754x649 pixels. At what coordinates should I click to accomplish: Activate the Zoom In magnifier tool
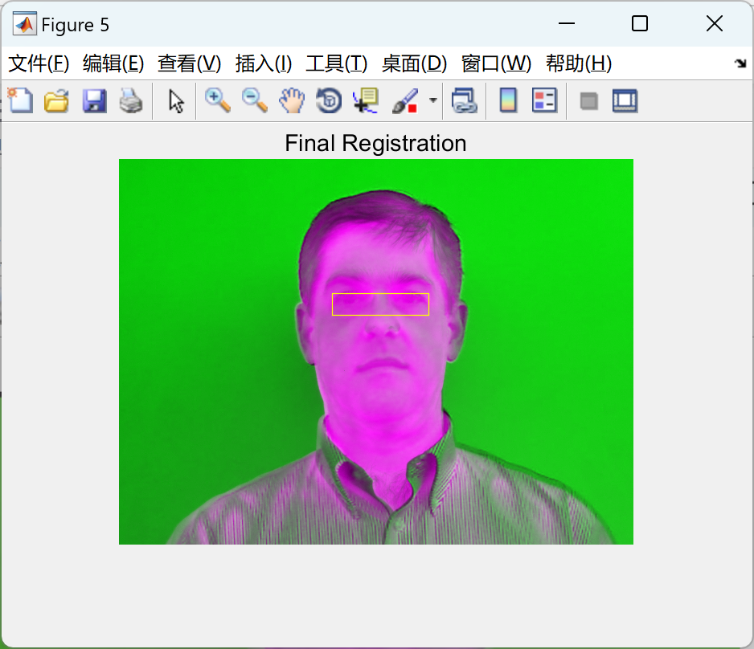click(218, 101)
